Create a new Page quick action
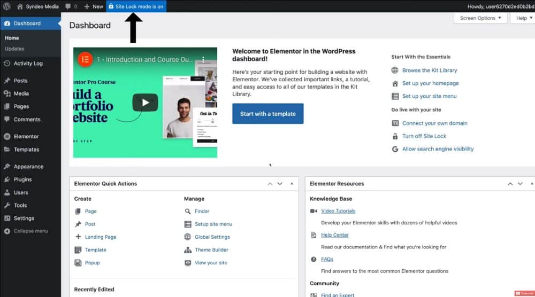The width and height of the screenshot is (535, 297). tap(91, 211)
